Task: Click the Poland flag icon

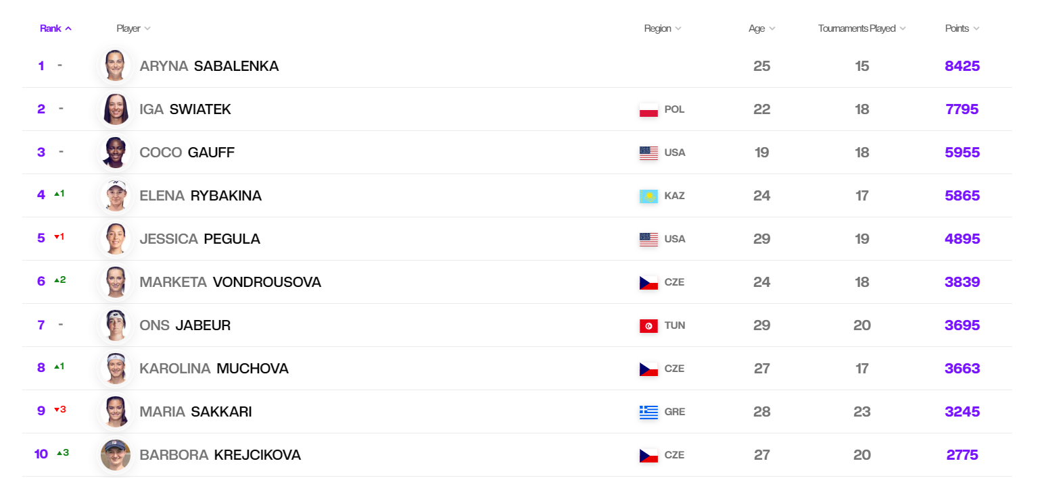Action: [x=648, y=110]
